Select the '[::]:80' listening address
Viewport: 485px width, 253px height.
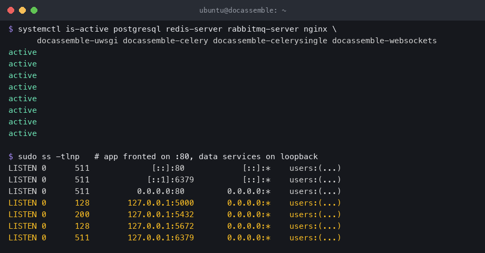(x=168, y=168)
